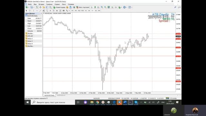Image resolution: width=206 pixels, height=116 pixels.
Task: Select the Fibonacci Retracement tool
Action: (47, 11)
